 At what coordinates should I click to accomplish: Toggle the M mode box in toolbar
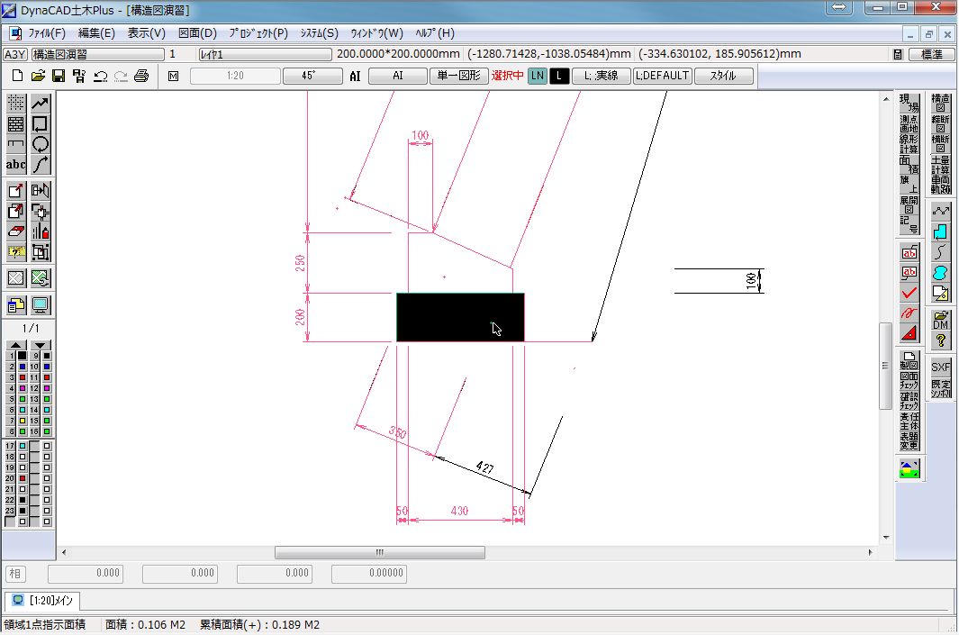(174, 76)
